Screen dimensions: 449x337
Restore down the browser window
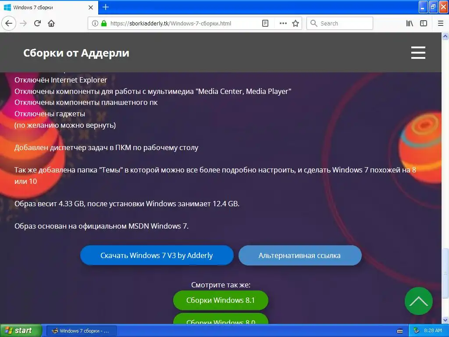click(x=433, y=7)
